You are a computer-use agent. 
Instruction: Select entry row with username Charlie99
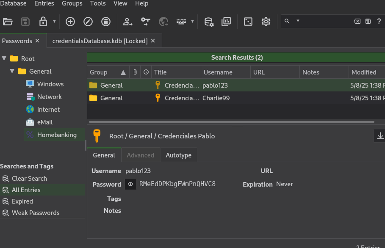pos(236,98)
